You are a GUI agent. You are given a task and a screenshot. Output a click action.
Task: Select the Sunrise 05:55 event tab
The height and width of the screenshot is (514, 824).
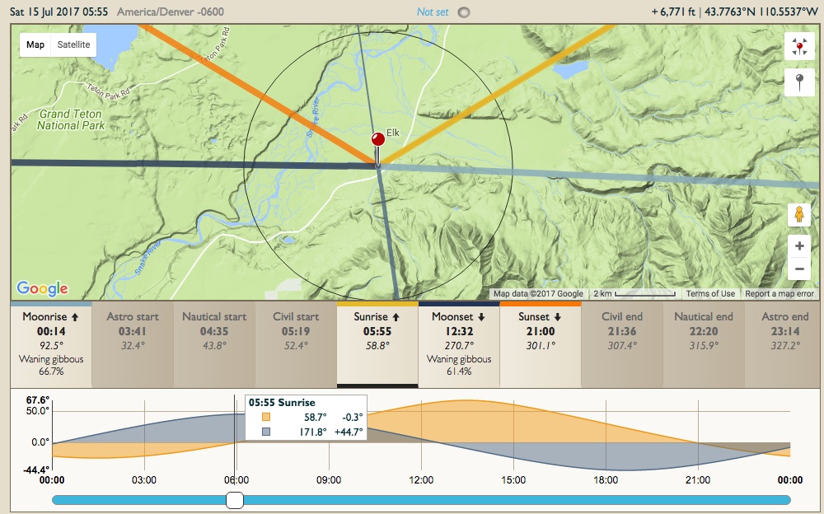377,343
